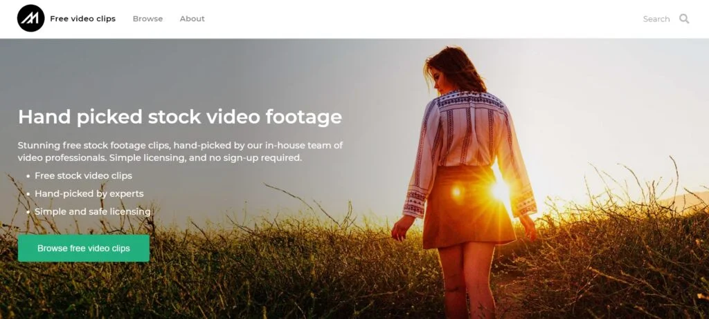Click the 'Hand-picked by experts' bullet text

89,193
